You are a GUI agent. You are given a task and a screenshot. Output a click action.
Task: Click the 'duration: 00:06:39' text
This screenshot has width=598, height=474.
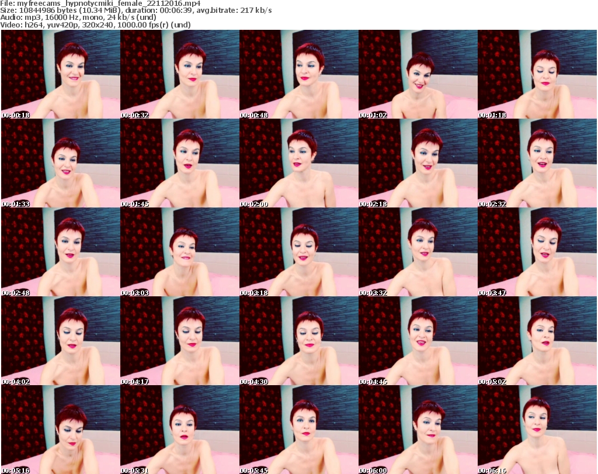pos(158,11)
